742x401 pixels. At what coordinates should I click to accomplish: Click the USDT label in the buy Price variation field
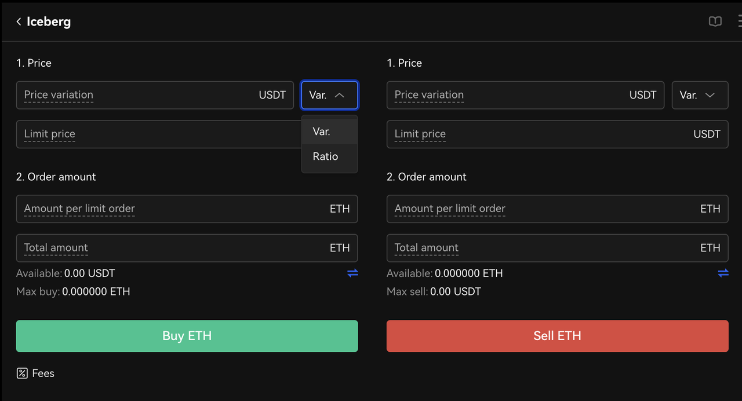[x=272, y=94]
